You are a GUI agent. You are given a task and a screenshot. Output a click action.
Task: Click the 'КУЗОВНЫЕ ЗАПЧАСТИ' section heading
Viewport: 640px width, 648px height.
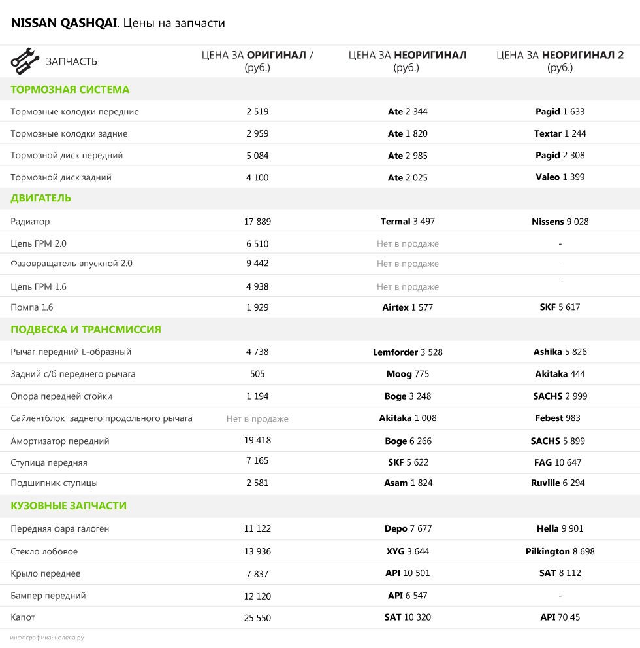(x=69, y=506)
